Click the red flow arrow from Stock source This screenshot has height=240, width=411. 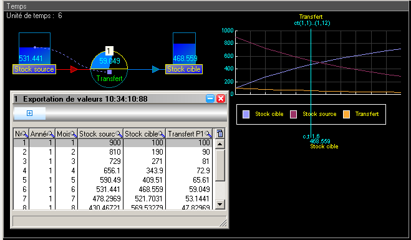point(74,69)
